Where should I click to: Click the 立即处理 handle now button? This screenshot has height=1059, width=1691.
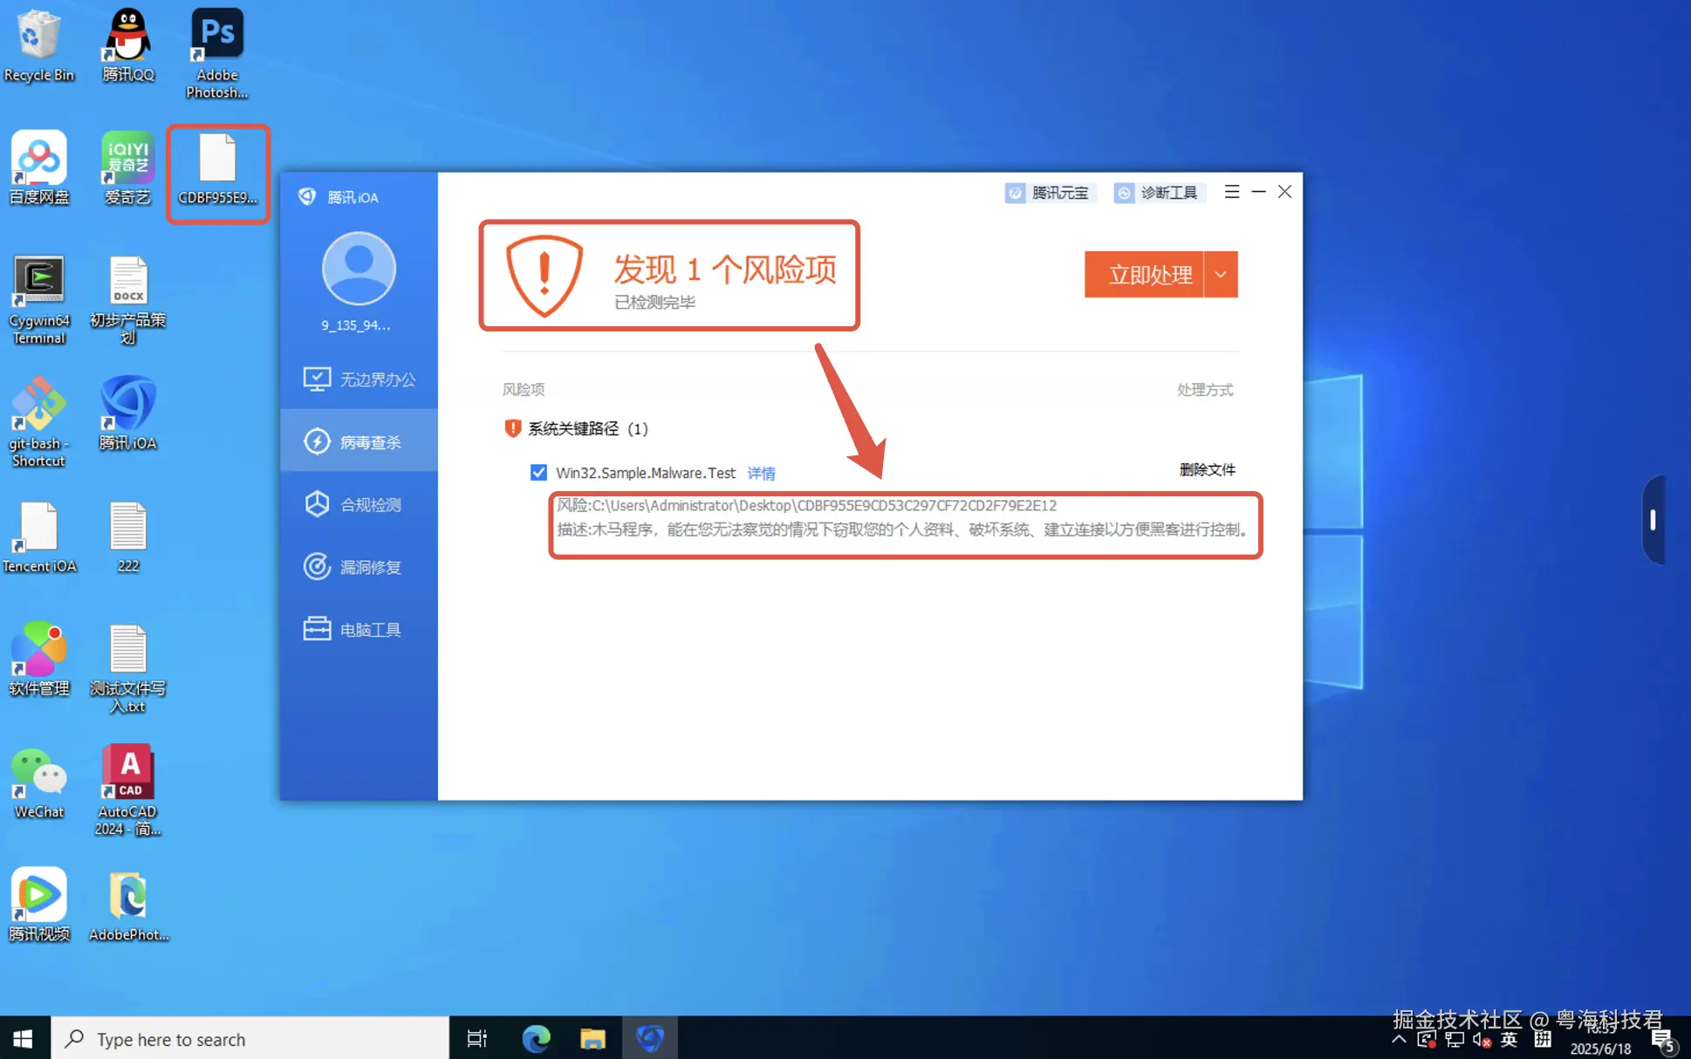[x=1147, y=275]
